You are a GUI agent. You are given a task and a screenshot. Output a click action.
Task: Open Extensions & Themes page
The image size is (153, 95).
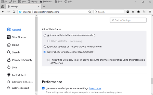pos(20,82)
